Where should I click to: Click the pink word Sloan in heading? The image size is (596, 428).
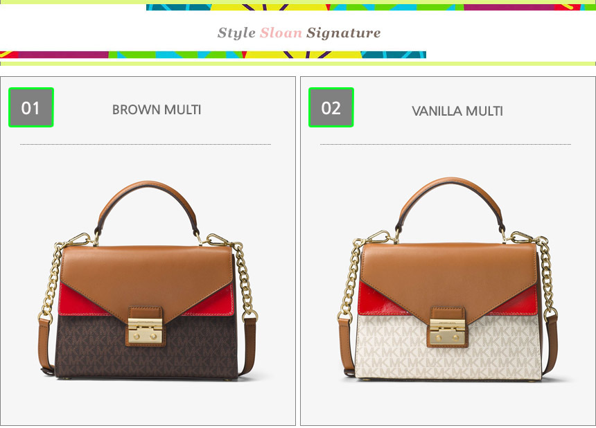point(281,33)
